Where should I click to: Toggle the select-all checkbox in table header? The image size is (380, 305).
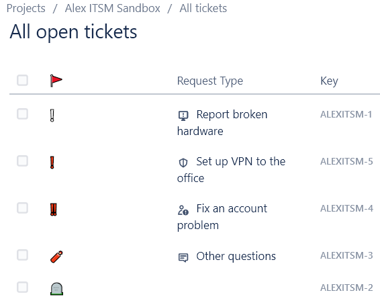(x=23, y=80)
